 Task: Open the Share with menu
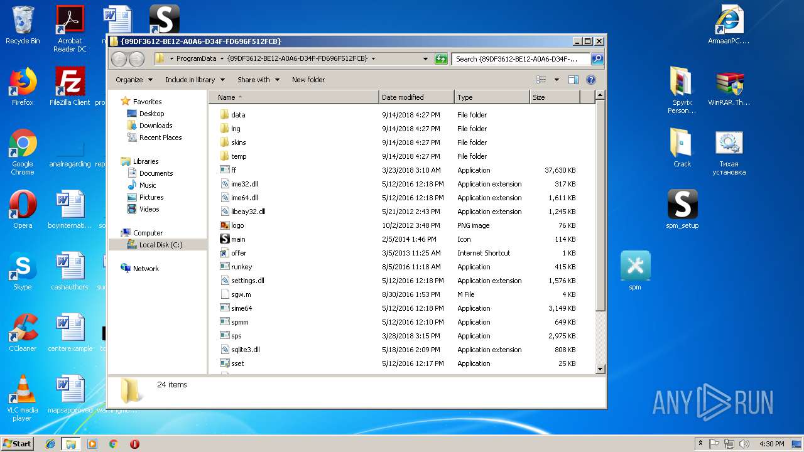[258, 80]
